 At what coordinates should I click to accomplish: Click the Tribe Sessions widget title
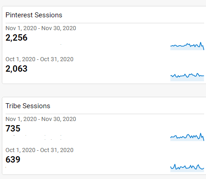(28, 106)
